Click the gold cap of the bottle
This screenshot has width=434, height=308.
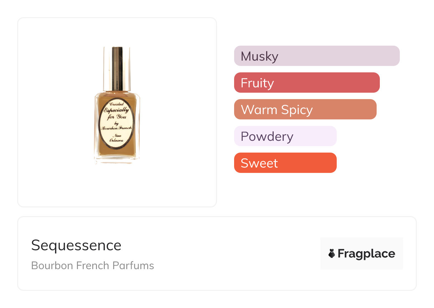click(117, 68)
